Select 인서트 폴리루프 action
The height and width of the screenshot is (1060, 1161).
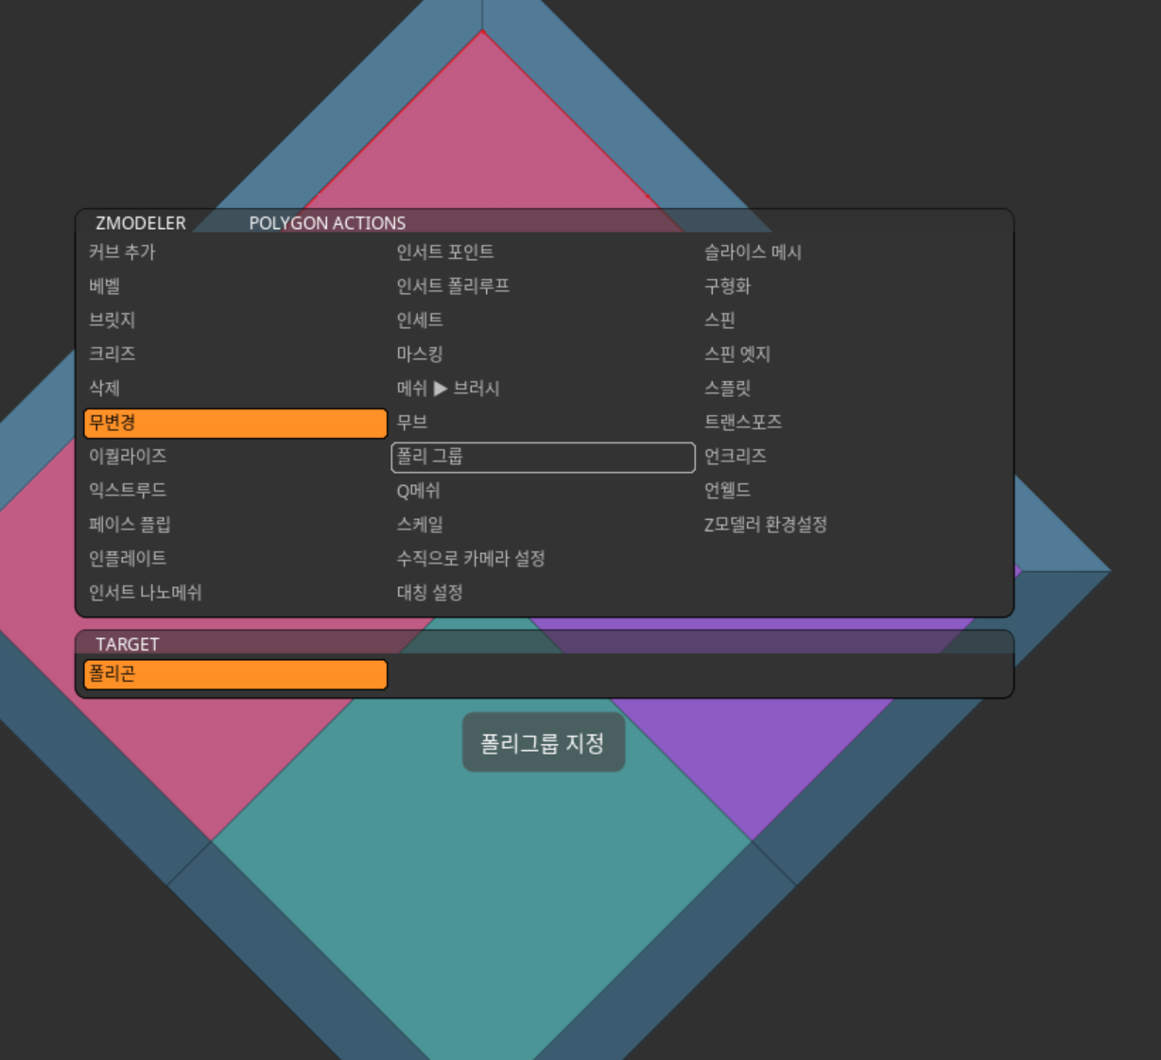coord(544,287)
